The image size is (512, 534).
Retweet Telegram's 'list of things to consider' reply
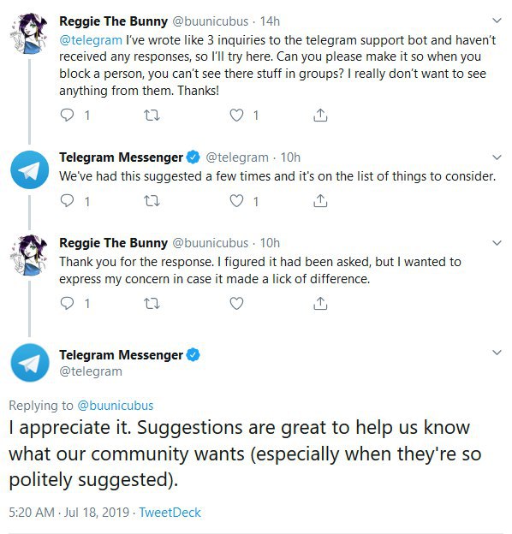[x=152, y=201]
